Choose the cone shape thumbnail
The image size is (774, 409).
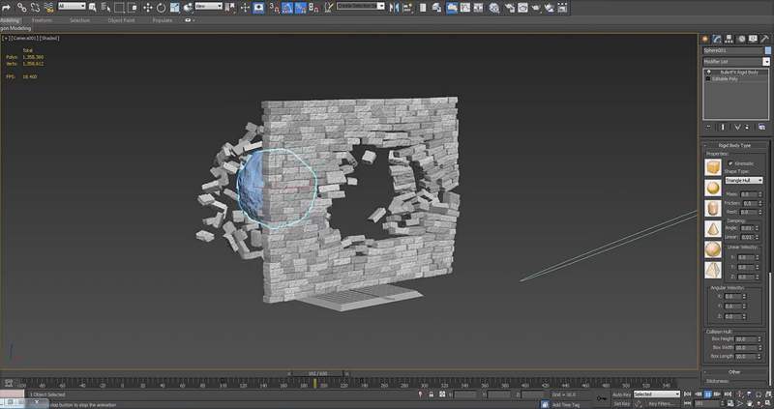[x=714, y=228]
